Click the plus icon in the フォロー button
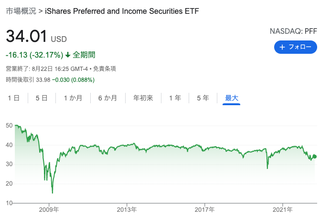This screenshot has width=331, height=218. [282, 47]
